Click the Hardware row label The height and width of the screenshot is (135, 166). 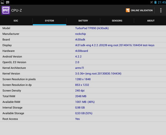point(8,51)
